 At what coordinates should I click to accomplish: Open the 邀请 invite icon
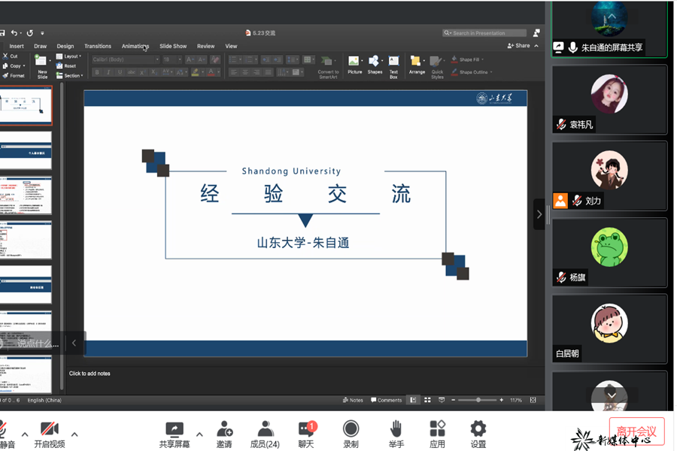(x=224, y=429)
